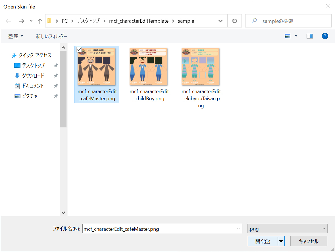Image resolution: width=335 pixels, height=252 pixels.
Task: Click the navigation pane scroll up arrow
Action: tap(63, 48)
